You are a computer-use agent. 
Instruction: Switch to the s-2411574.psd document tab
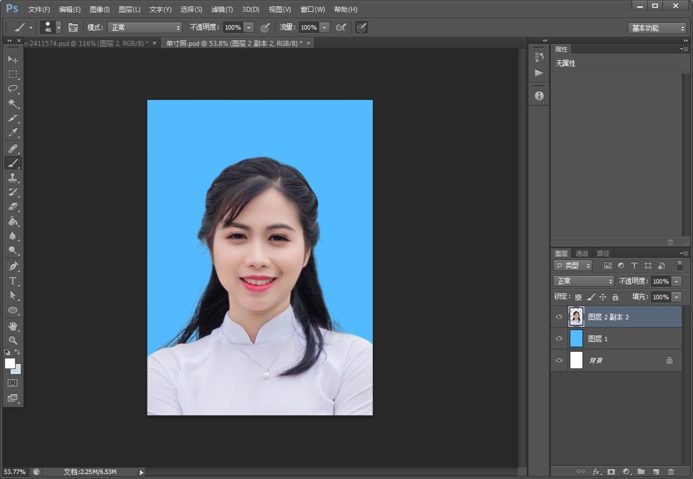(x=84, y=43)
